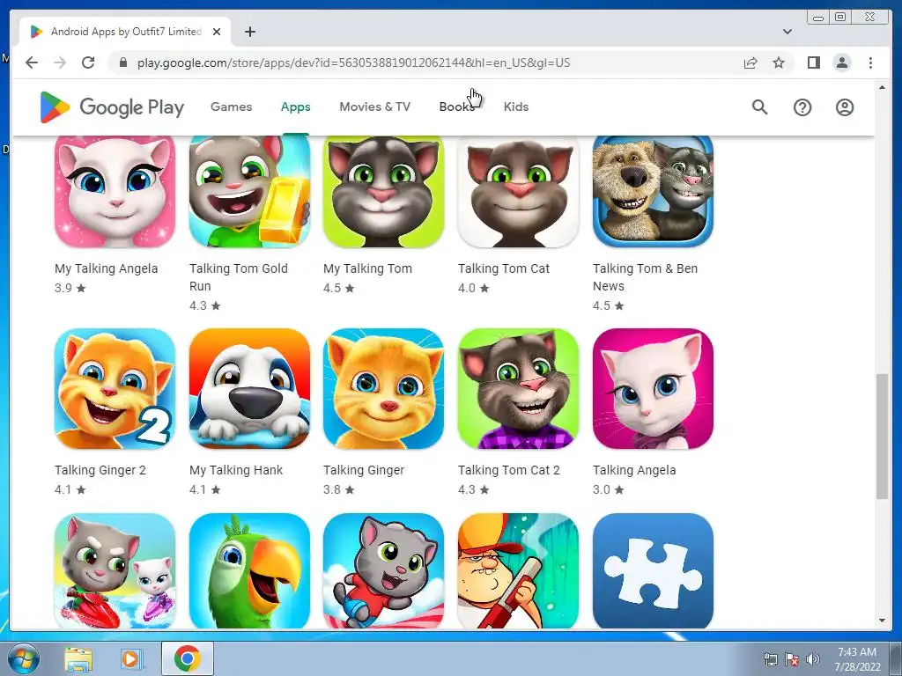Open Windows Explorer from the taskbar

click(78, 659)
